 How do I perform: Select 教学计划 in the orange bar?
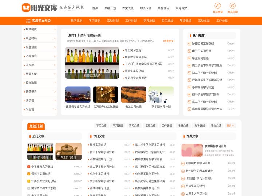pyautogui.click(x=76, y=21)
